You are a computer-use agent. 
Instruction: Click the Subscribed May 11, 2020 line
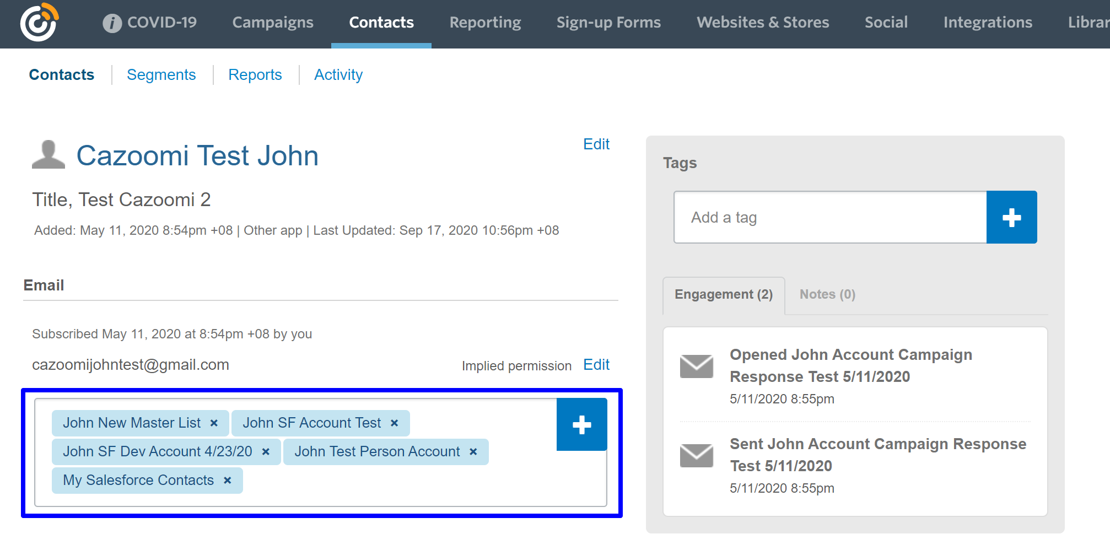172,334
